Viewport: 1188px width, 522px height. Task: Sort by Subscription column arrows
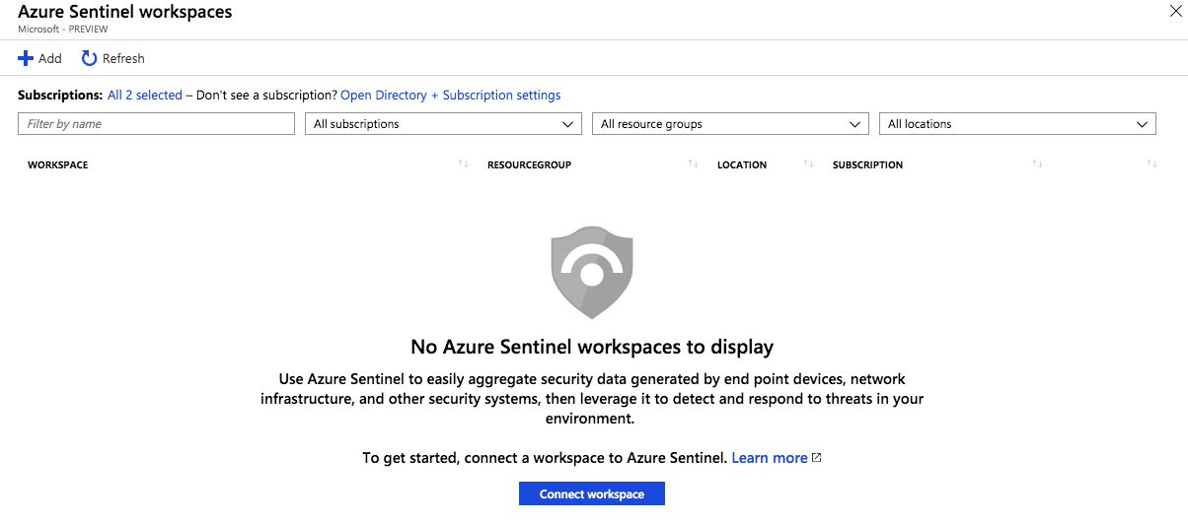click(x=1037, y=164)
